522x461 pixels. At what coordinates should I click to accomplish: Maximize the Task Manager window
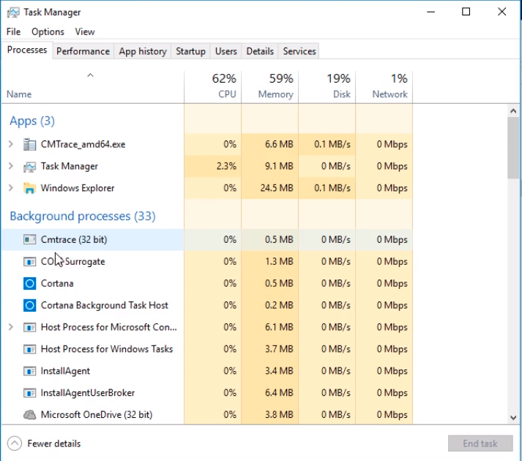click(x=466, y=12)
